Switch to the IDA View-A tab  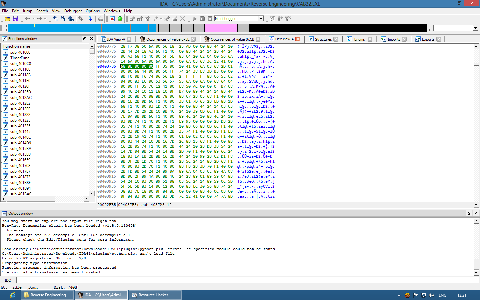[x=116, y=39]
